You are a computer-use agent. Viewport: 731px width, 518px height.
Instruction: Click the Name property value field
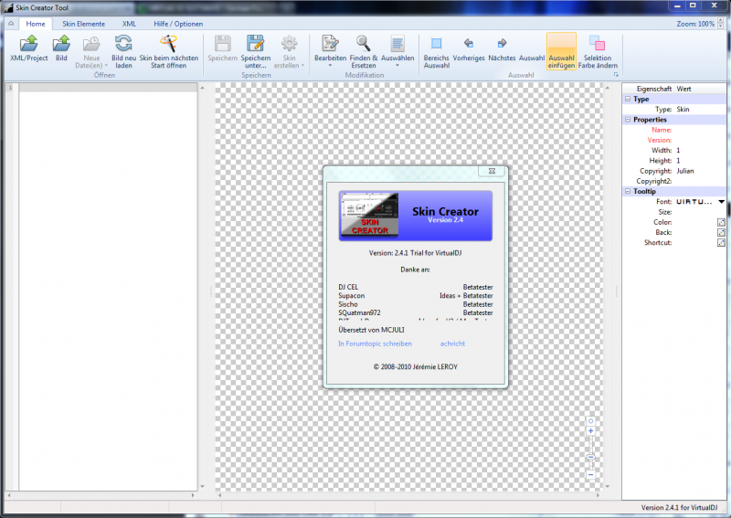click(700, 130)
